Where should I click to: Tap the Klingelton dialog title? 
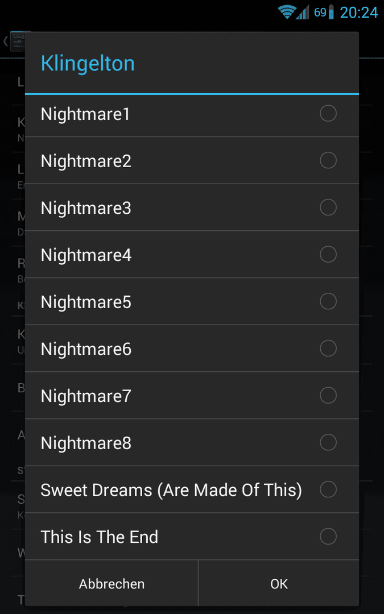point(88,64)
